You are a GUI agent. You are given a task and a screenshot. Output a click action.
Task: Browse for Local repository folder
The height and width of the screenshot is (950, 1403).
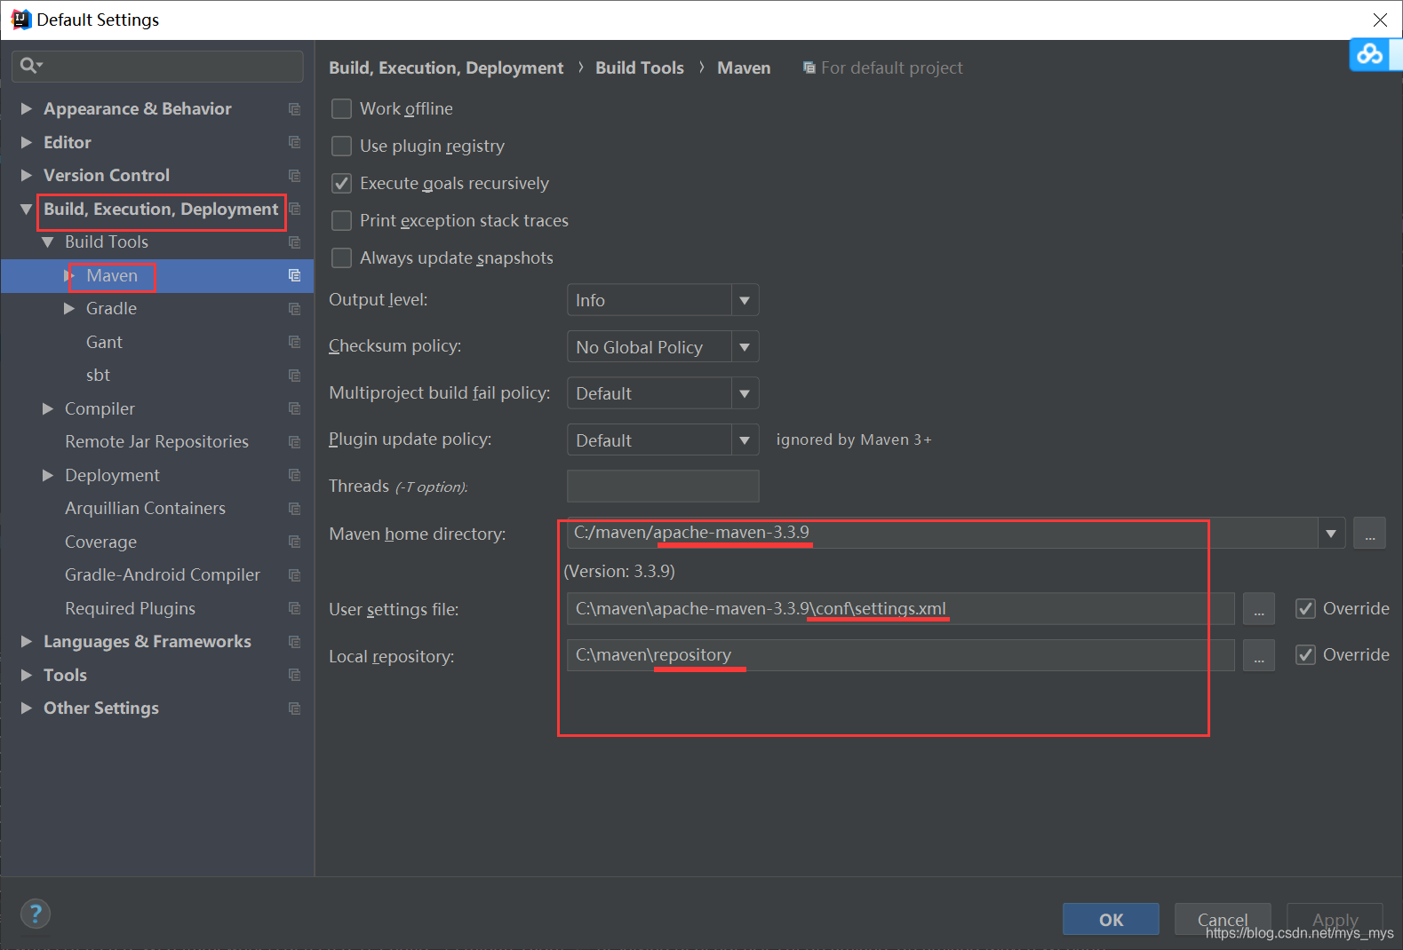1258,655
